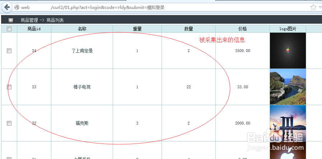Click the 商品id column header
The image size is (322, 159).
coord(34,29)
